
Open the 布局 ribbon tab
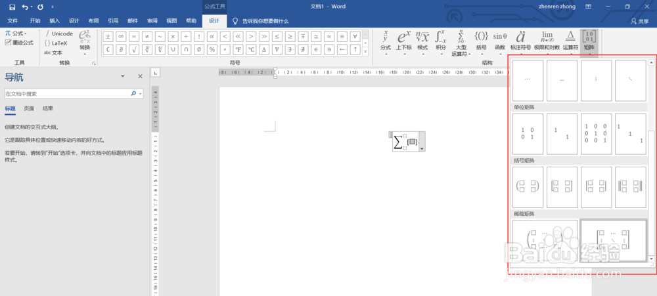(x=93, y=21)
